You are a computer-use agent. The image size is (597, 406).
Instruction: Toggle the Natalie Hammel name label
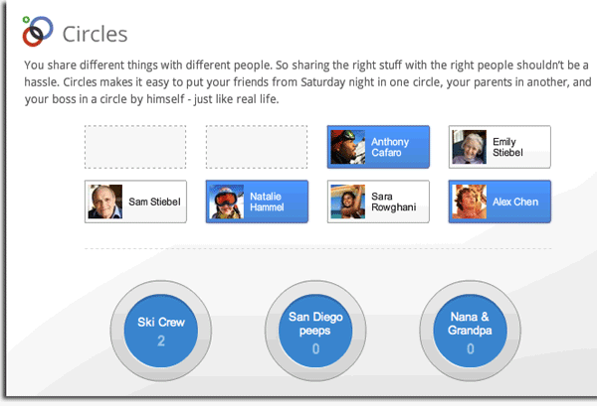tap(269, 202)
